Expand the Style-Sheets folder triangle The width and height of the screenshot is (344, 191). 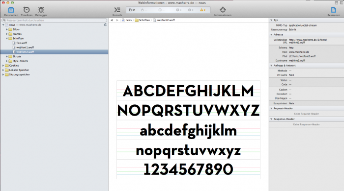tap(7, 61)
